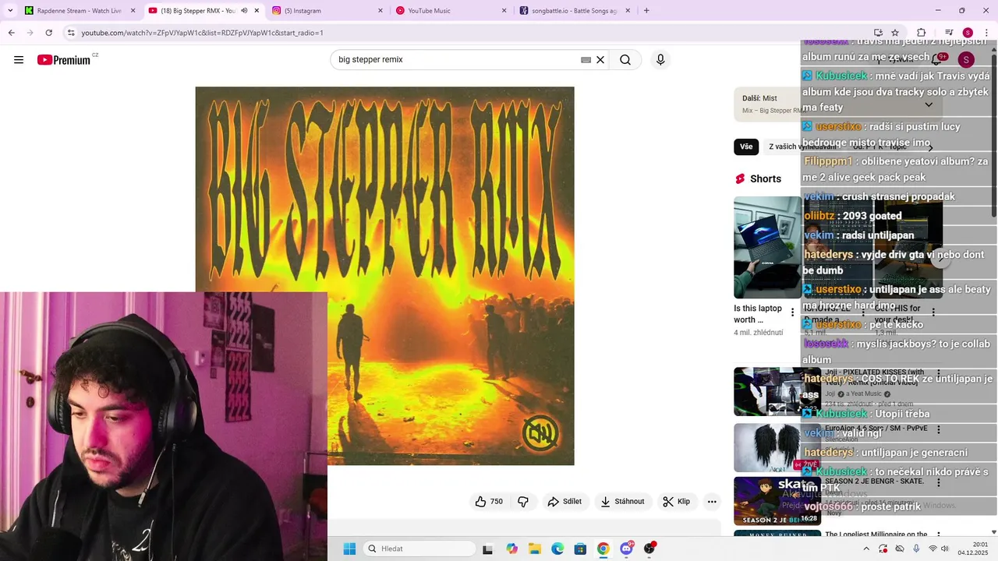Viewport: 998px width, 561px height.
Task: Open the YouTube account avatar menu
Action: (966, 60)
